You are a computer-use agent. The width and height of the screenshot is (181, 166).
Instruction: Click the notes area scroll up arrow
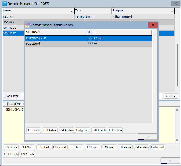pyautogui.click(x=177, y=110)
